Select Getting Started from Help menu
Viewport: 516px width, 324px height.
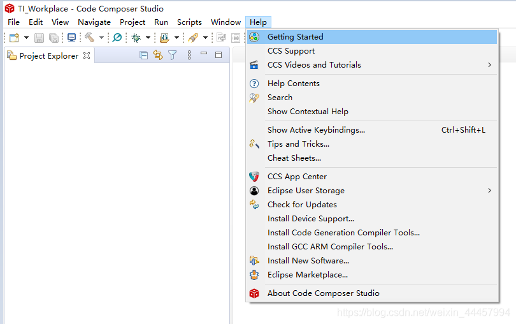pos(371,37)
